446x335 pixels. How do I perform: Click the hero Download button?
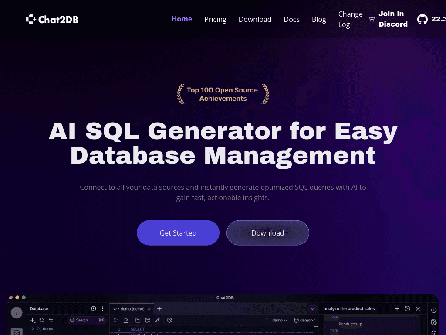coord(268,233)
